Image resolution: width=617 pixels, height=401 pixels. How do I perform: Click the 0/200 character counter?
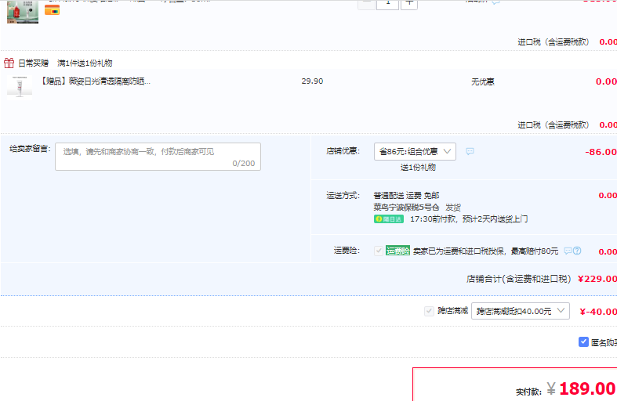244,163
